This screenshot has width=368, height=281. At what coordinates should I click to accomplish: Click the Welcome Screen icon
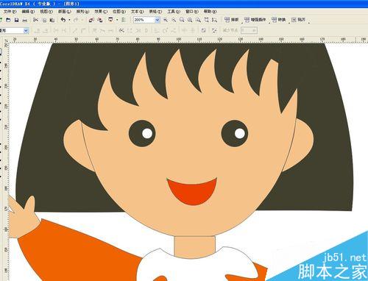tap(124, 20)
